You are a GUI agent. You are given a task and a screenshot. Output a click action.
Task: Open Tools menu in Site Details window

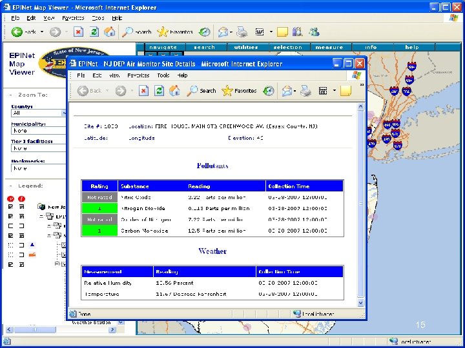[163, 75]
